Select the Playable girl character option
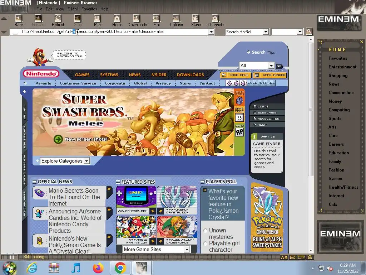The height and width of the screenshot is (275, 366). pos(206,243)
